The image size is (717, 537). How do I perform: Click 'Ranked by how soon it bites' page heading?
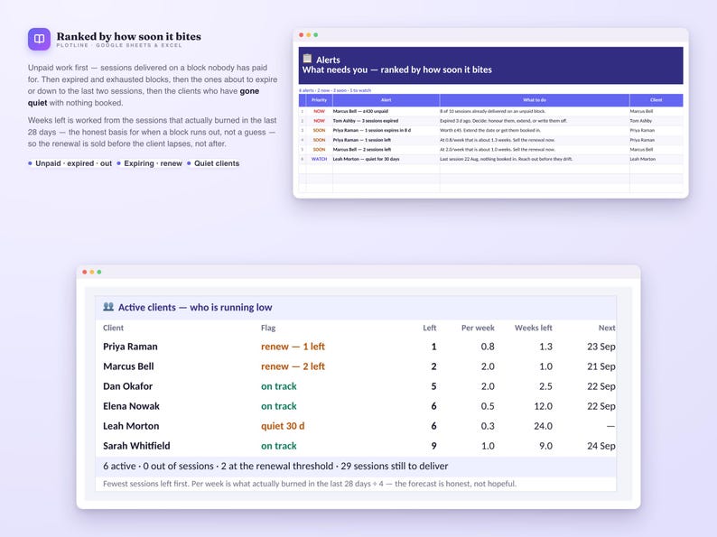(128, 36)
